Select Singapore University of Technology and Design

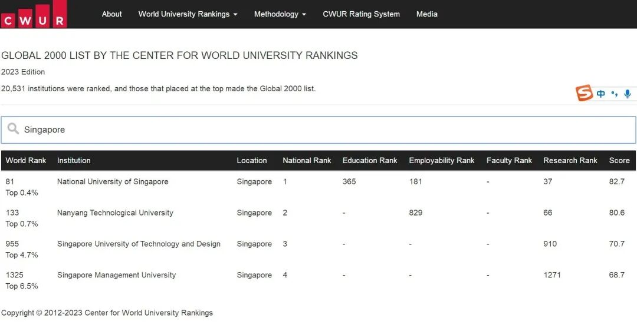139,244
